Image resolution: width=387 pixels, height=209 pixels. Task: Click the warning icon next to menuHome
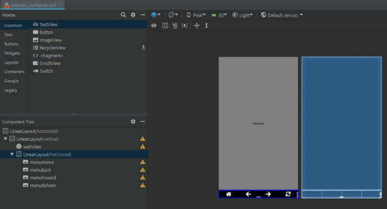(142, 162)
